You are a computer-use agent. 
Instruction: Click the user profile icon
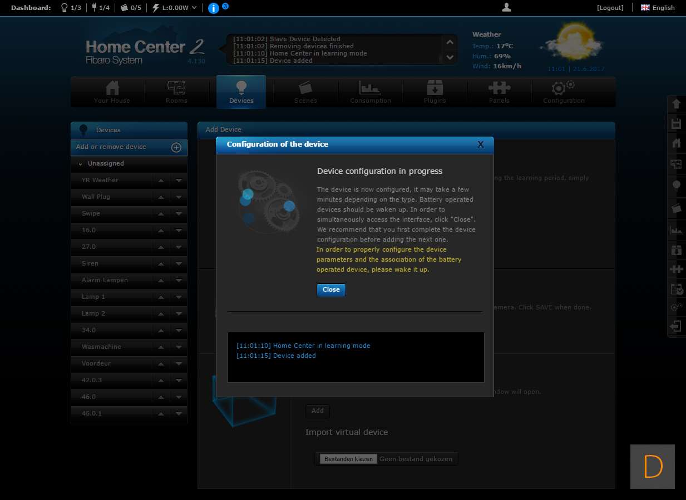point(506,7)
